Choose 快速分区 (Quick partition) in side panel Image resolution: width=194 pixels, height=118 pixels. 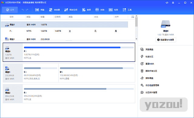147,56
